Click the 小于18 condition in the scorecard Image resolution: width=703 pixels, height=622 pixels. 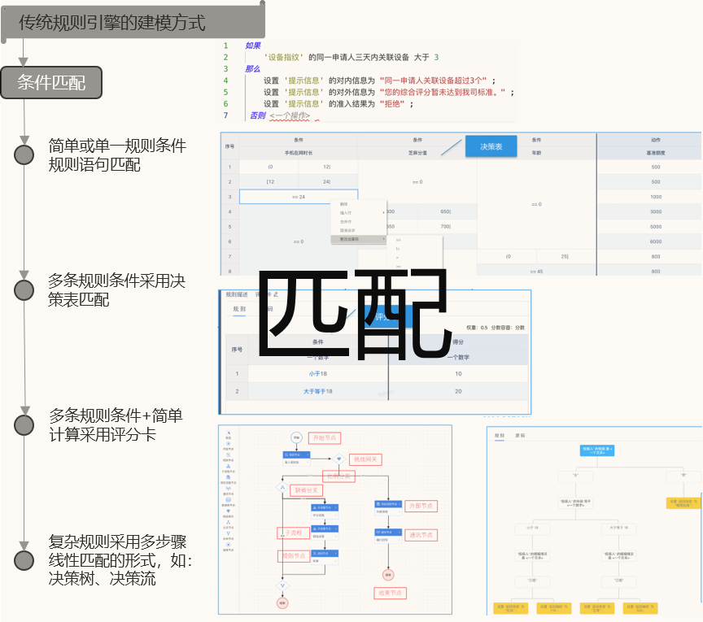click(x=318, y=374)
